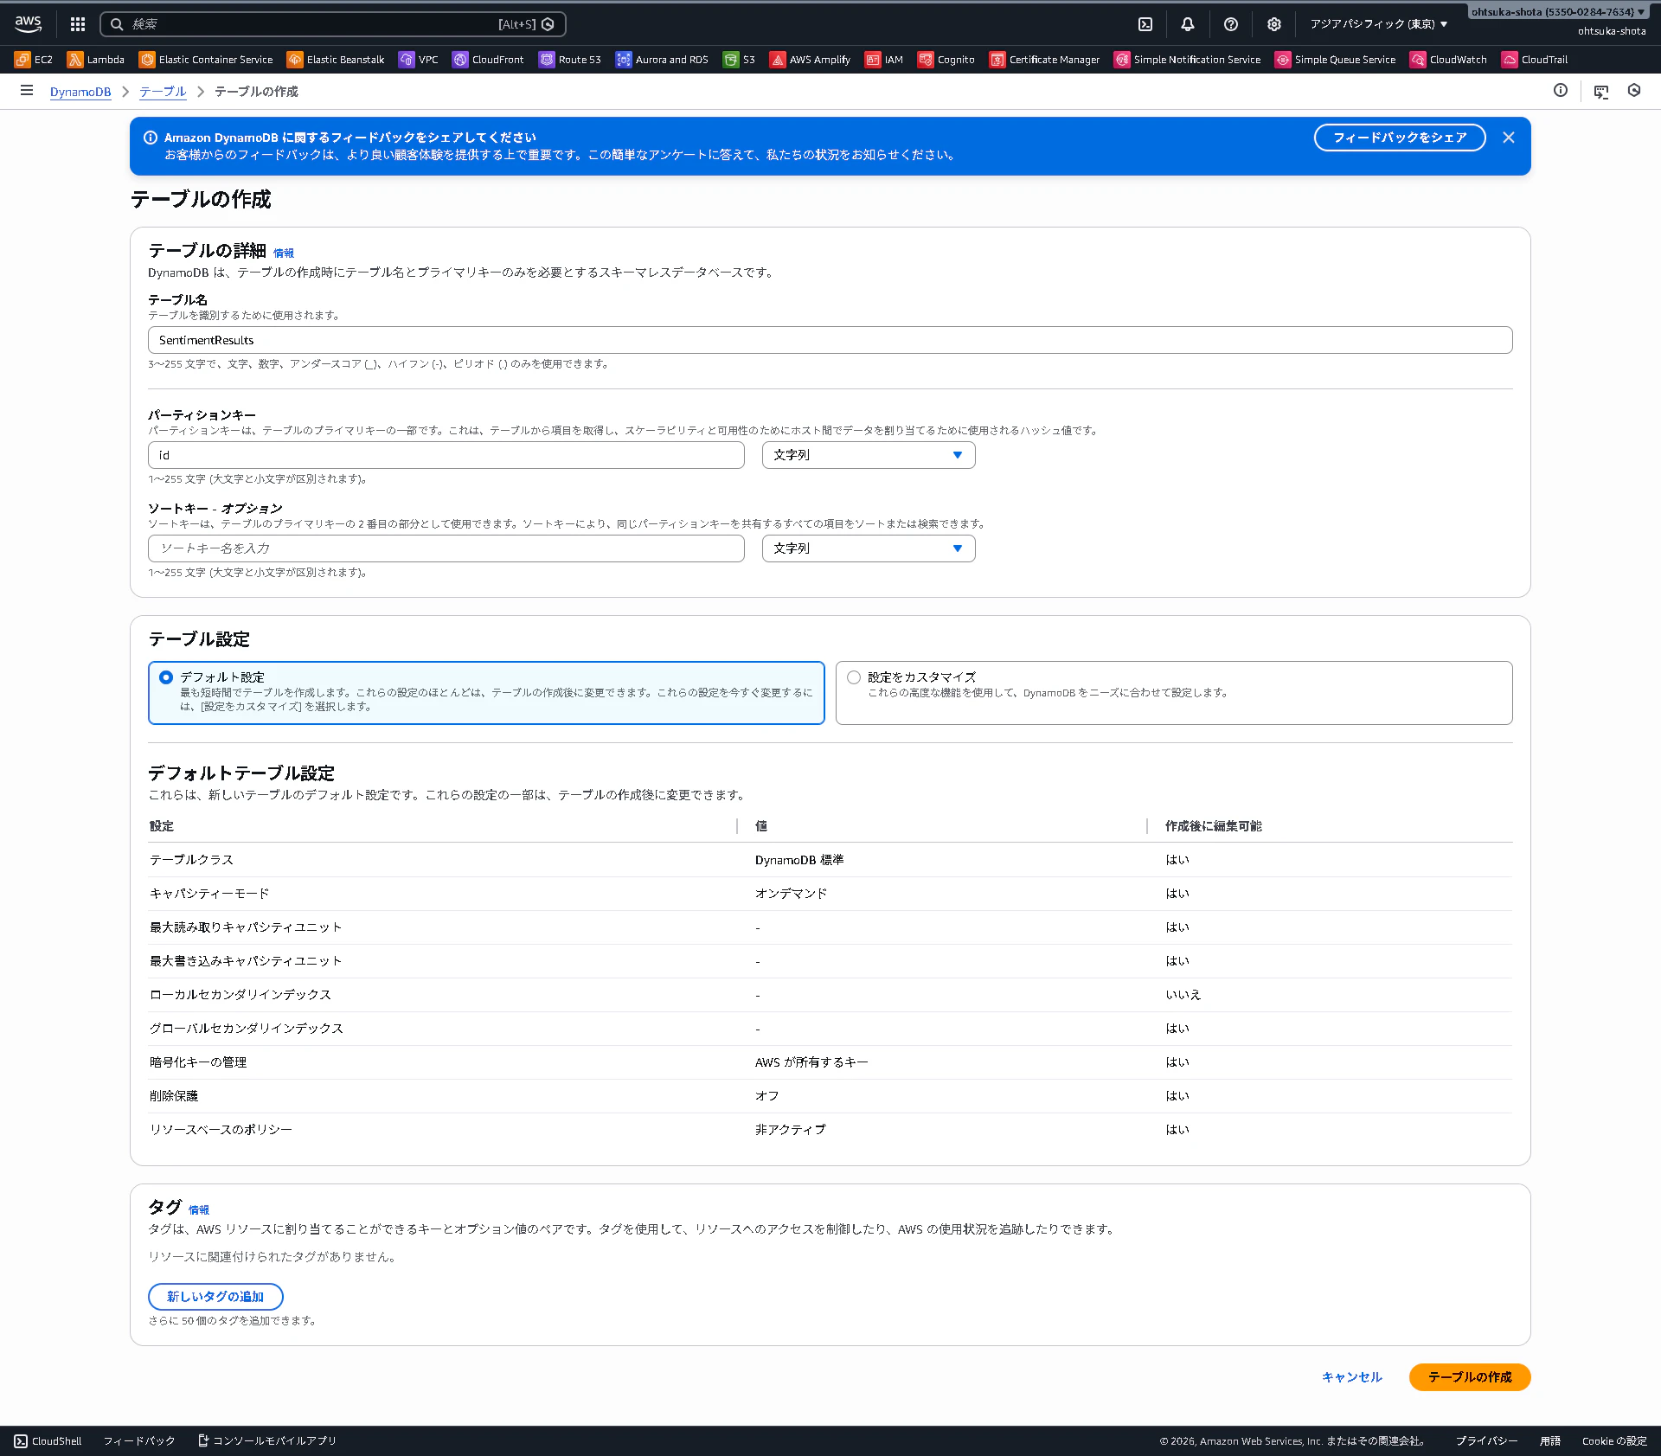Viewport: 1661px width, 1456px height.
Task: Focus the top search box
Action: (x=333, y=24)
